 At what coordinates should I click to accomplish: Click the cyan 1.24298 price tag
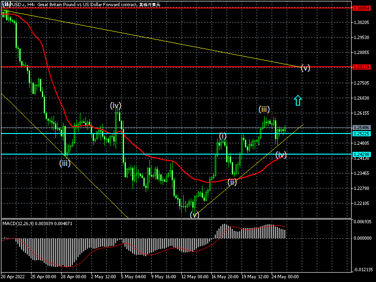(x=361, y=154)
